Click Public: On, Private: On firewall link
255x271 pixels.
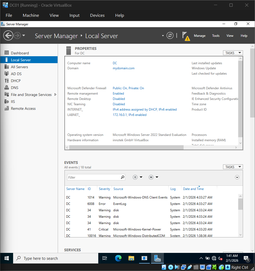click(128, 88)
